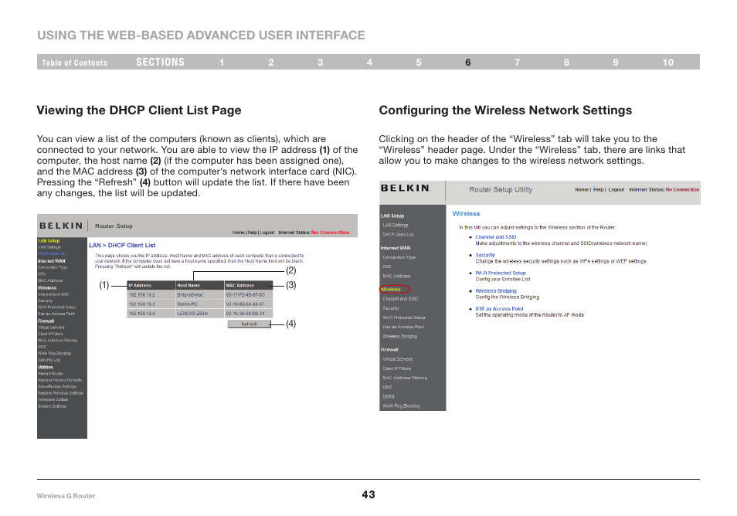The image size is (737, 516).
Task: Select Restore Previous Settings in Router Setup sidebar
Action: pos(60,393)
